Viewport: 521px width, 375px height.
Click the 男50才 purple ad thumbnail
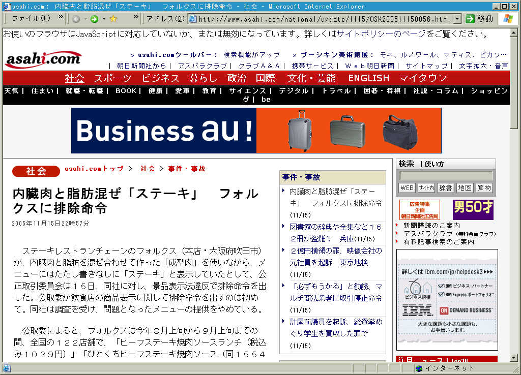pos(473,210)
